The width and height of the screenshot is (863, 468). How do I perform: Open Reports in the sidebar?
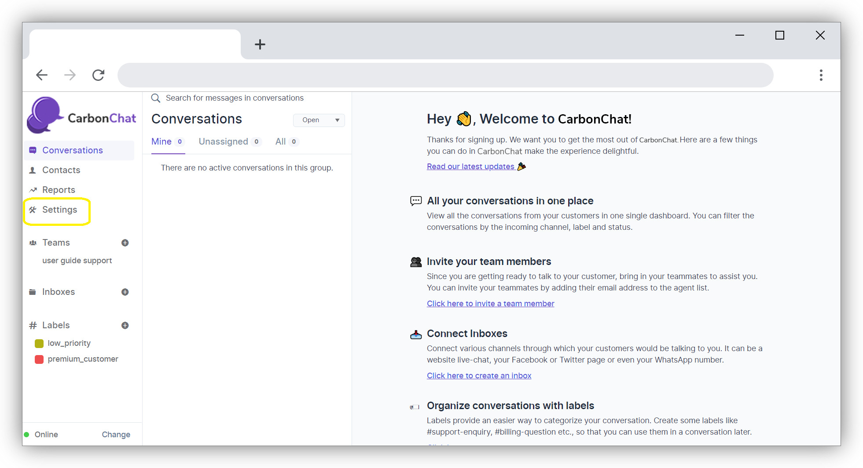[x=59, y=190]
